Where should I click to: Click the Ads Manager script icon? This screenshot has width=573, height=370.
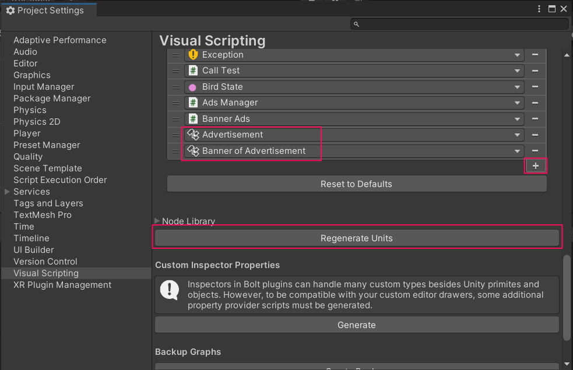coord(193,103)
